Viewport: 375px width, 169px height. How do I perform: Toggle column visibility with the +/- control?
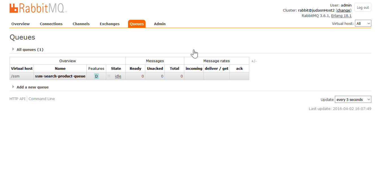click(x=253, y=61)
